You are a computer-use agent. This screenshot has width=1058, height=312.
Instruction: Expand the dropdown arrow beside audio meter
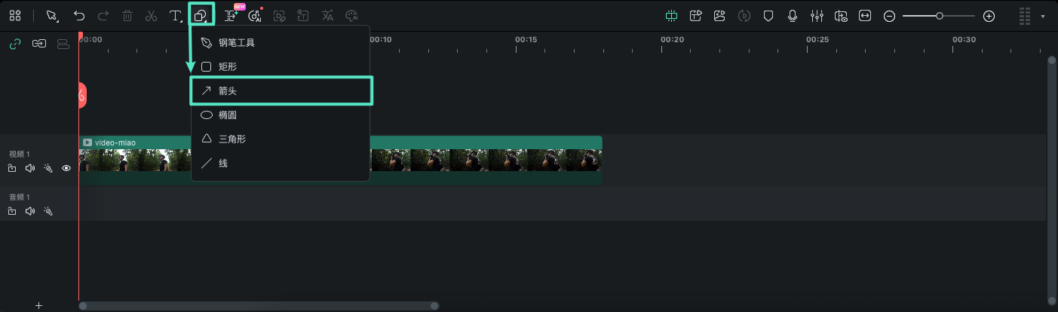(x=1043, y=16)
